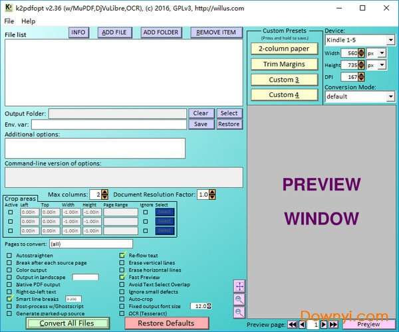Image resolution: width=399 pixels, height=332 pixels.
Task: Click the crosshair pan icon beside preview
Action: [239, 287]
